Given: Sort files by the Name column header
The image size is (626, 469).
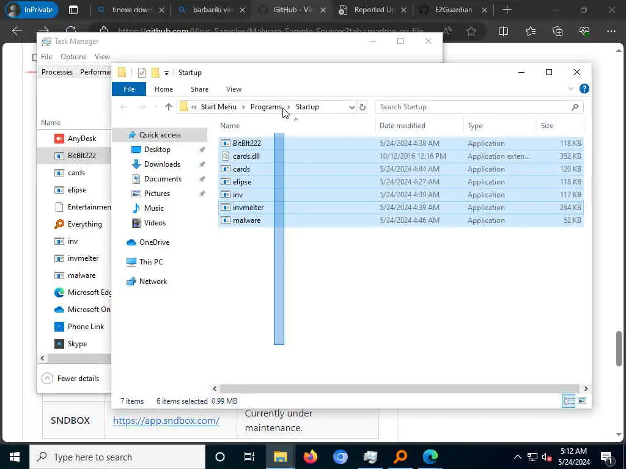Looking at the screenshot, I should pos(230,126).
